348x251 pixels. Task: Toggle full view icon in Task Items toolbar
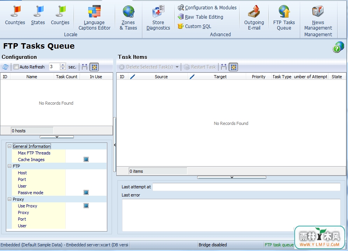pos(233,67)
